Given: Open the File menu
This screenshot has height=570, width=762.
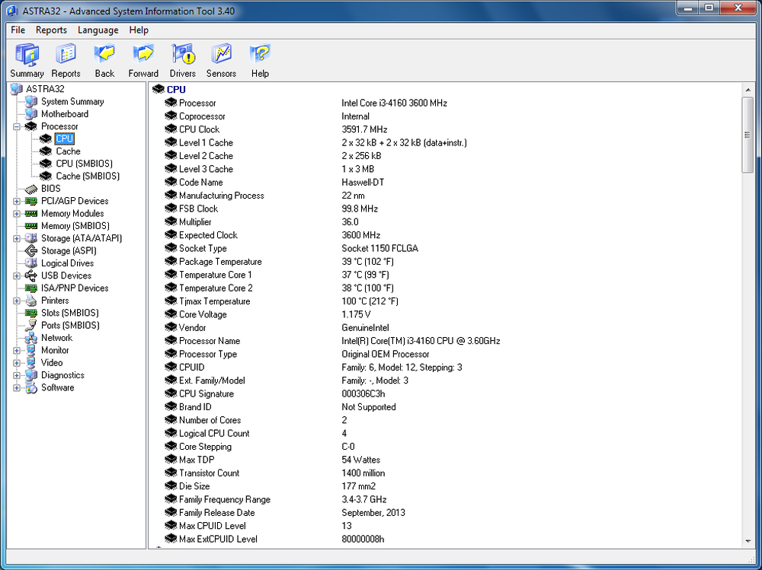Looking at the screenshot, I should tap(18, 30).
